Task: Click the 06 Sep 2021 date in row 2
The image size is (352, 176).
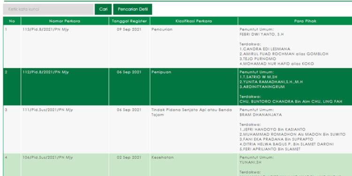Action: click(x=129, y=72)
